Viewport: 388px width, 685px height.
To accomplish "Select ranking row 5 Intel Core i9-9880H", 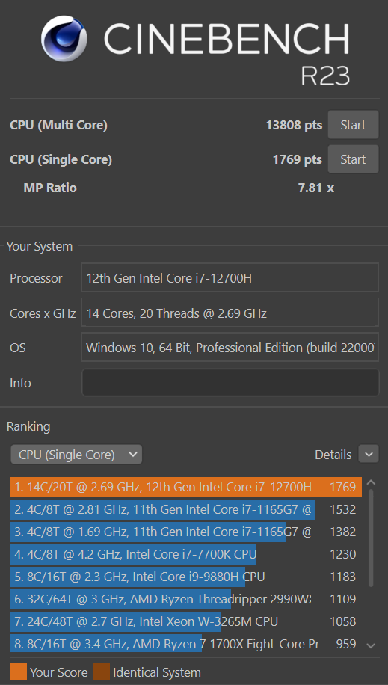I will point(185,577).
